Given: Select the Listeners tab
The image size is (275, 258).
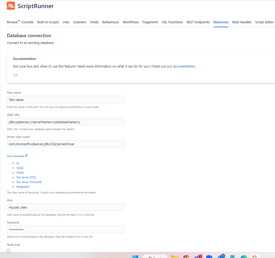Looking at the screenshot, I should pyautogui.click(x=80, y=22).
